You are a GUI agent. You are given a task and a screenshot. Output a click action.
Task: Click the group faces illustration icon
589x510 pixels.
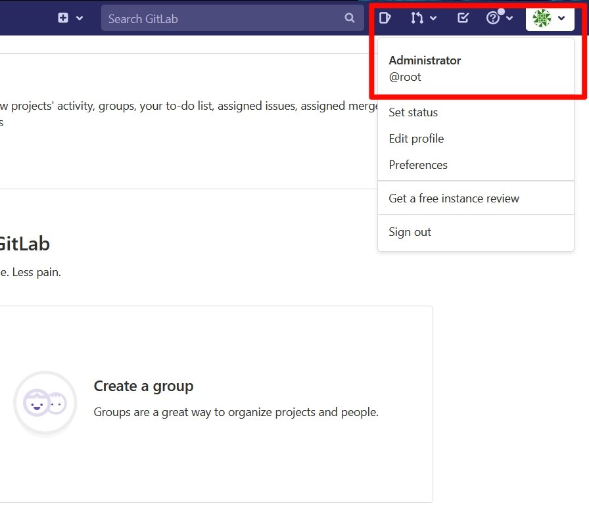(45, 403)
